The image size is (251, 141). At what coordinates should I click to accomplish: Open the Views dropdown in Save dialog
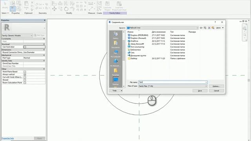tap(220, 28)
